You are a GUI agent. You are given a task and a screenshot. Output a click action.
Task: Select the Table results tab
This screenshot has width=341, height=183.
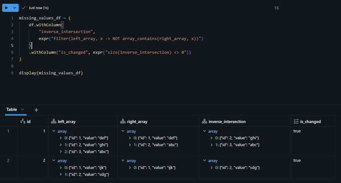[x=11, y=109]
